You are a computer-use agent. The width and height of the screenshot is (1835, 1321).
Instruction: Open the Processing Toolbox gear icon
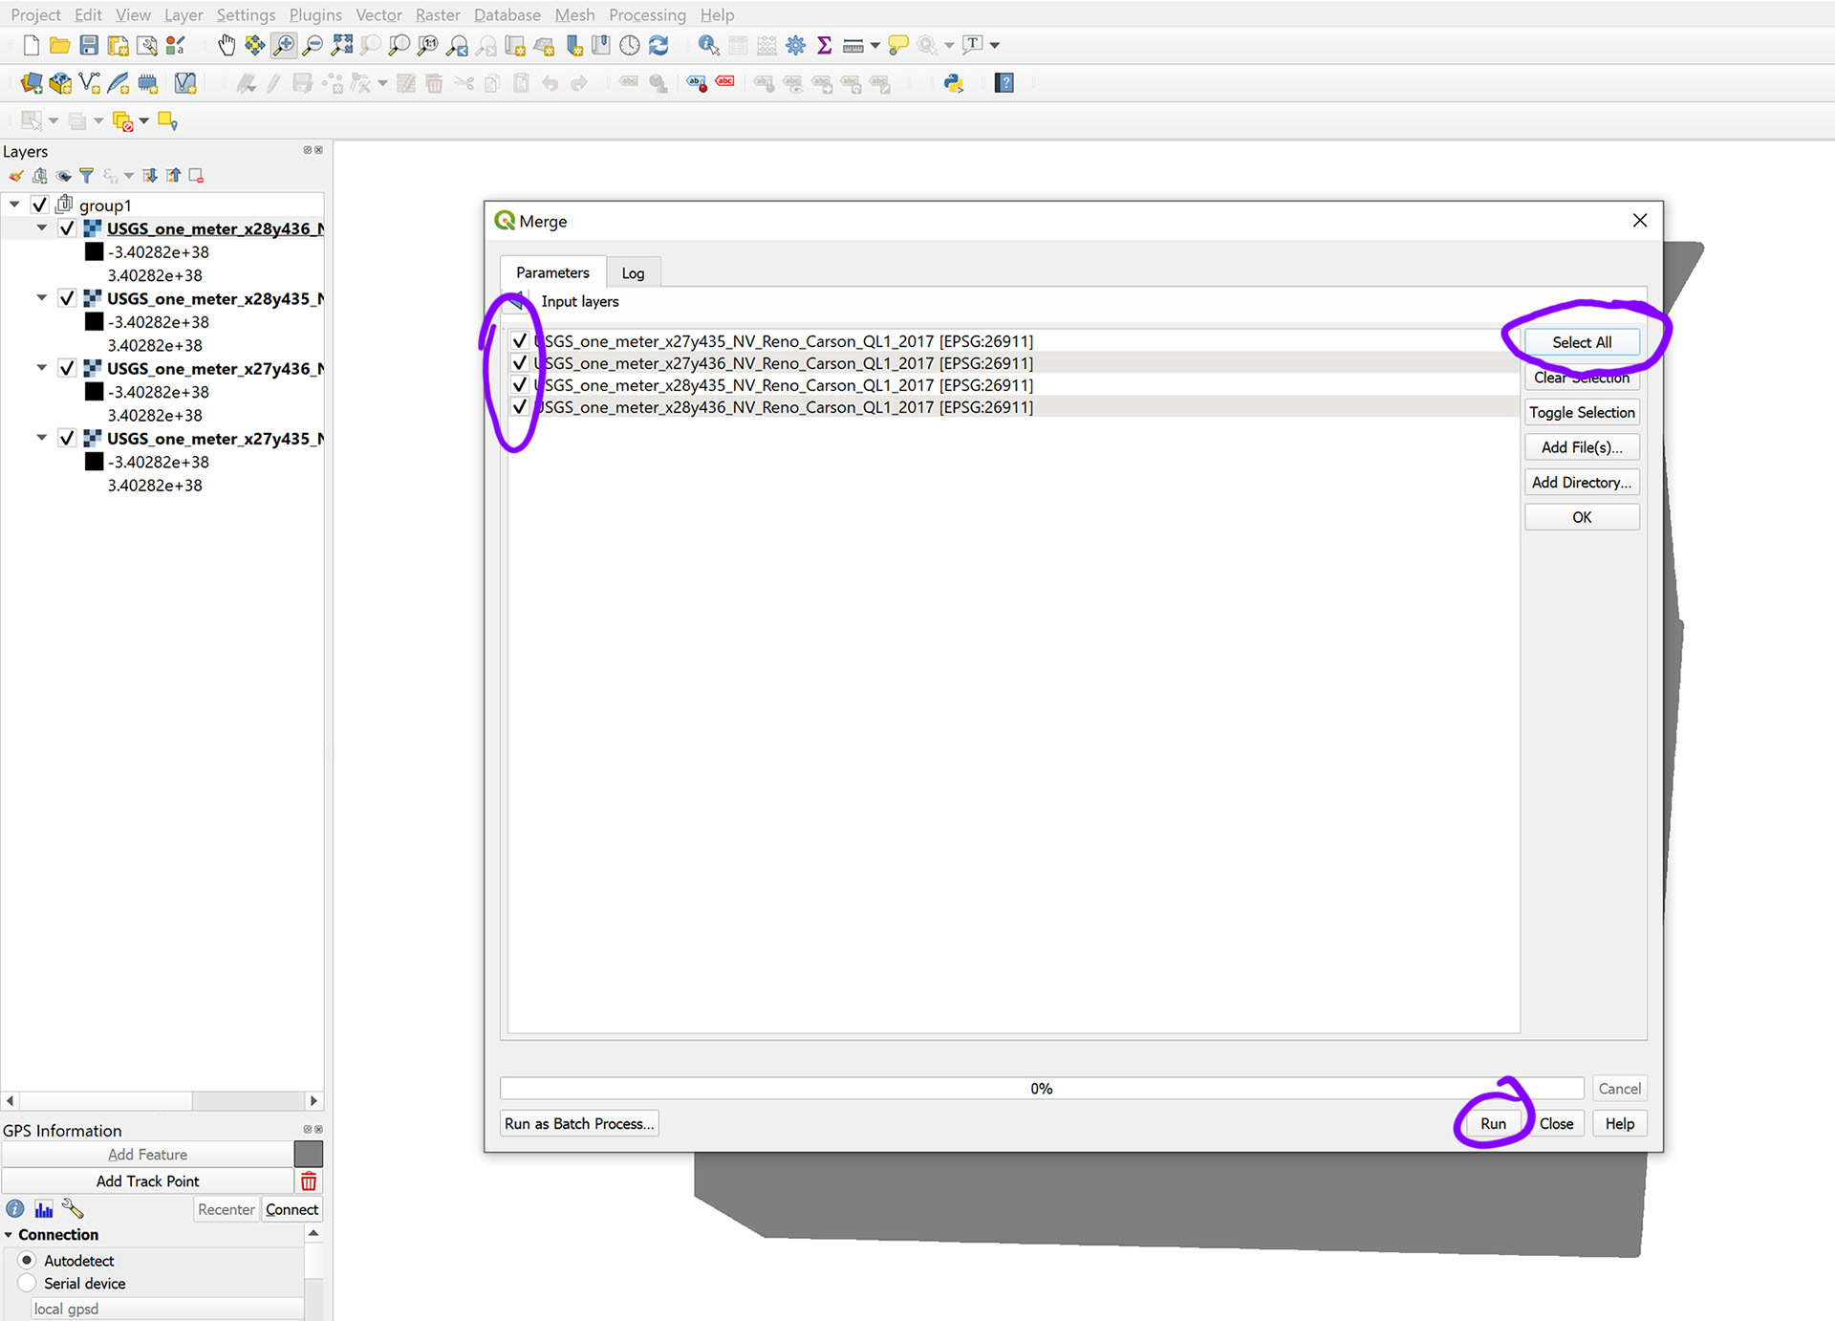click(x=795, y=45)
